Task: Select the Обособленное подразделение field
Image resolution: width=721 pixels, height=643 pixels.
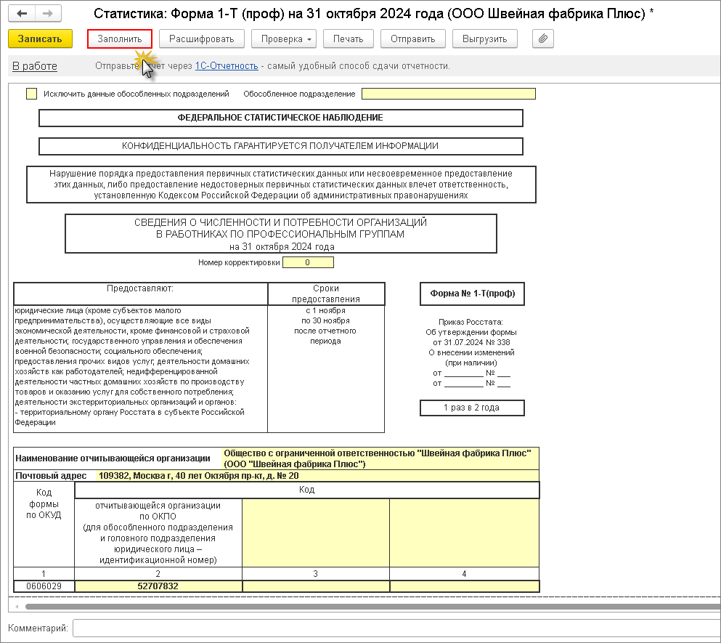Action: click(x=448, y=94)
